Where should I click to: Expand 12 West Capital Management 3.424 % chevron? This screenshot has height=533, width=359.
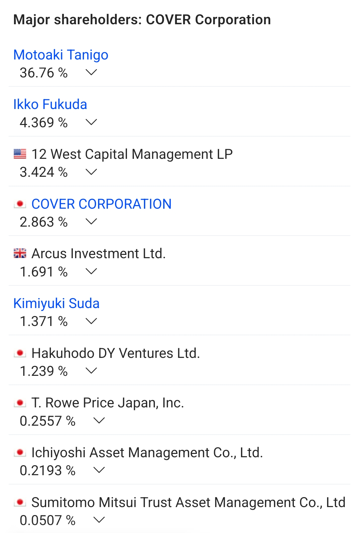pyautogui.click(x=91, y=172)
